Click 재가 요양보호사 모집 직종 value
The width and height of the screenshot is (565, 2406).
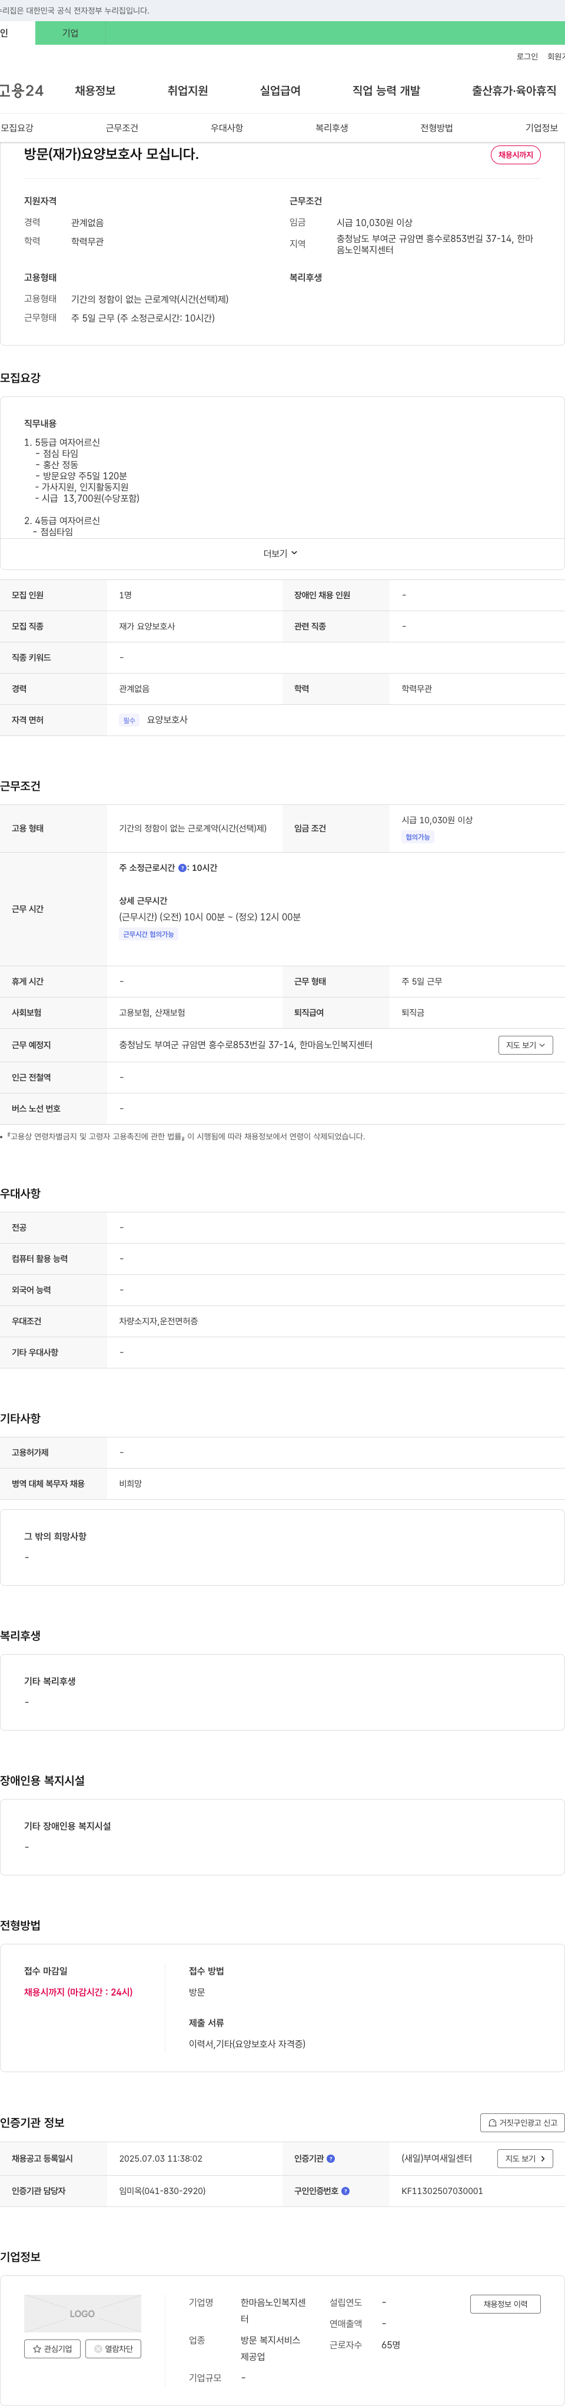(147, 627)
